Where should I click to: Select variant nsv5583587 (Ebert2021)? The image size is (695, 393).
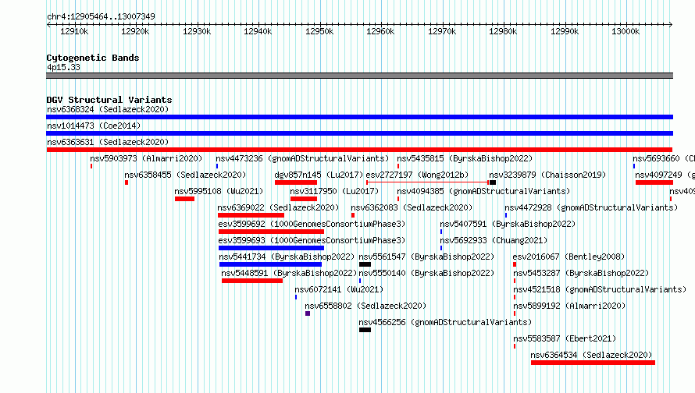(x=565, y=338)
